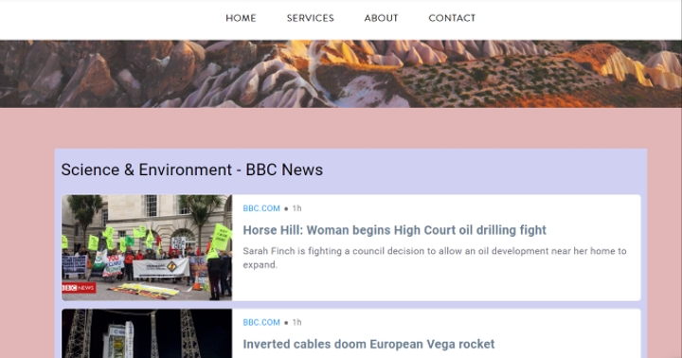Click the Sarah Finch article description text
This screenshot has width=682, height=358.
[435, 258]
